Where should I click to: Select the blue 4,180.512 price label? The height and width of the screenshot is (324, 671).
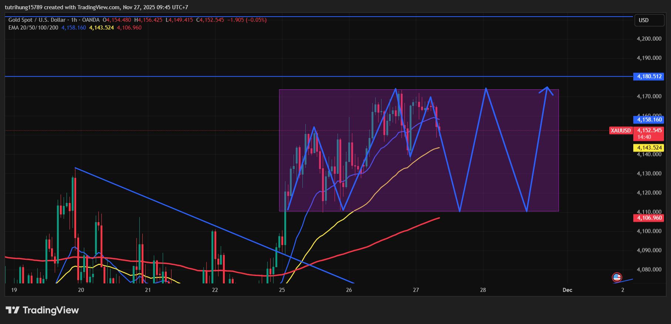[x=649, y=76]
